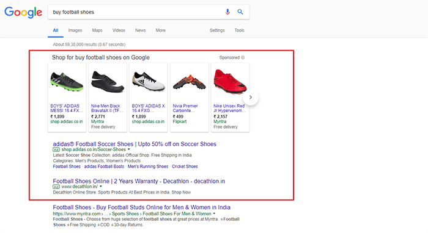Open Nike Men Black BravataX II product link

[107, 108]
